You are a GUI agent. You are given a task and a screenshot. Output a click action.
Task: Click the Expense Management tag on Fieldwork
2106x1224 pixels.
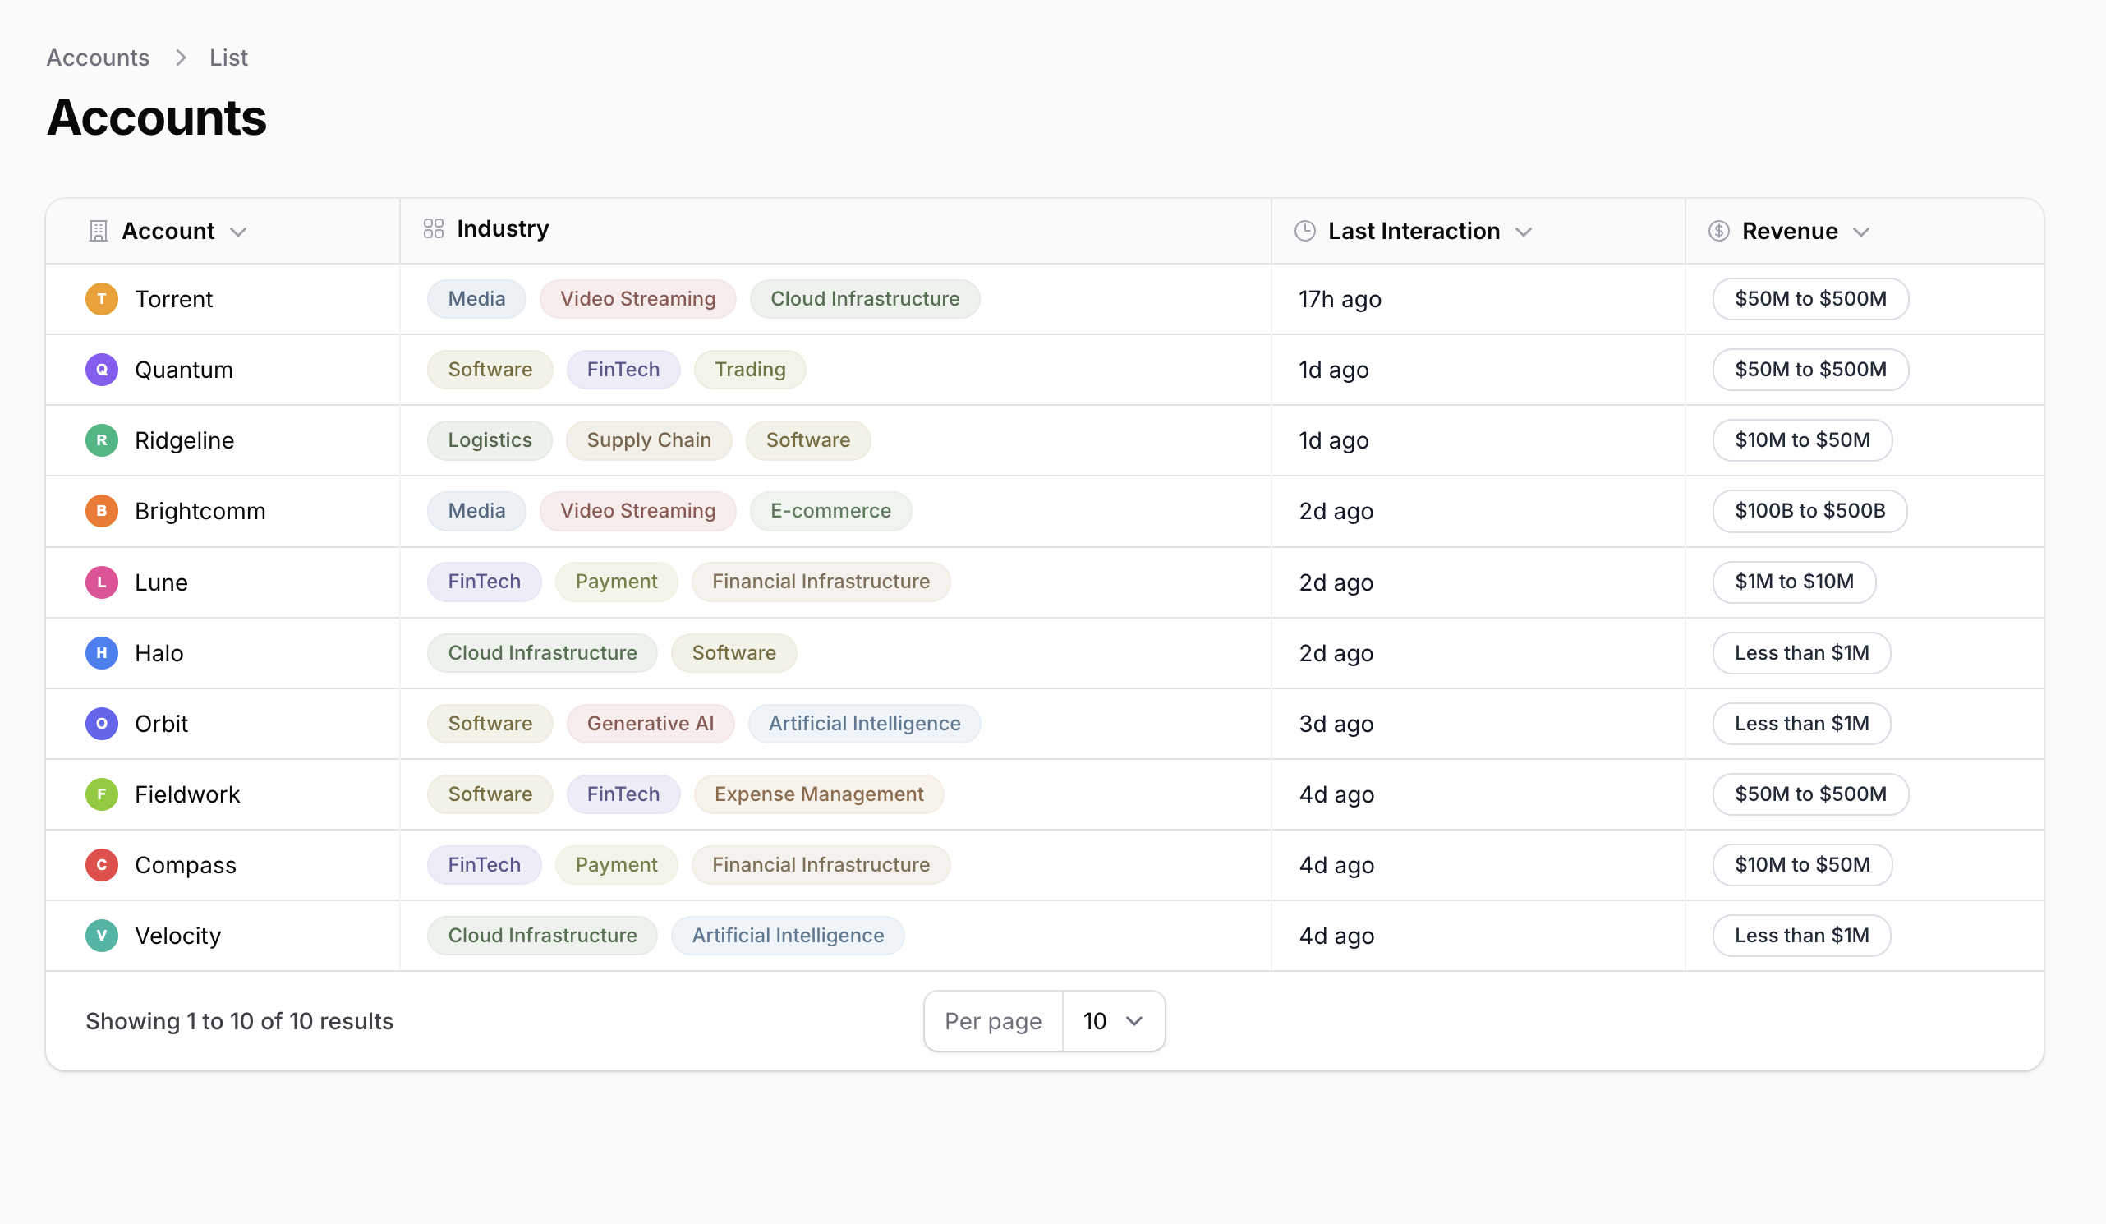[818, 794]
